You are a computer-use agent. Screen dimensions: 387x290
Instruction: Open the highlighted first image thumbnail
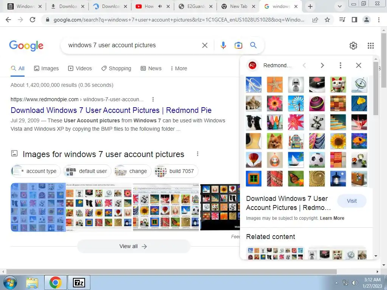(38, 207)
